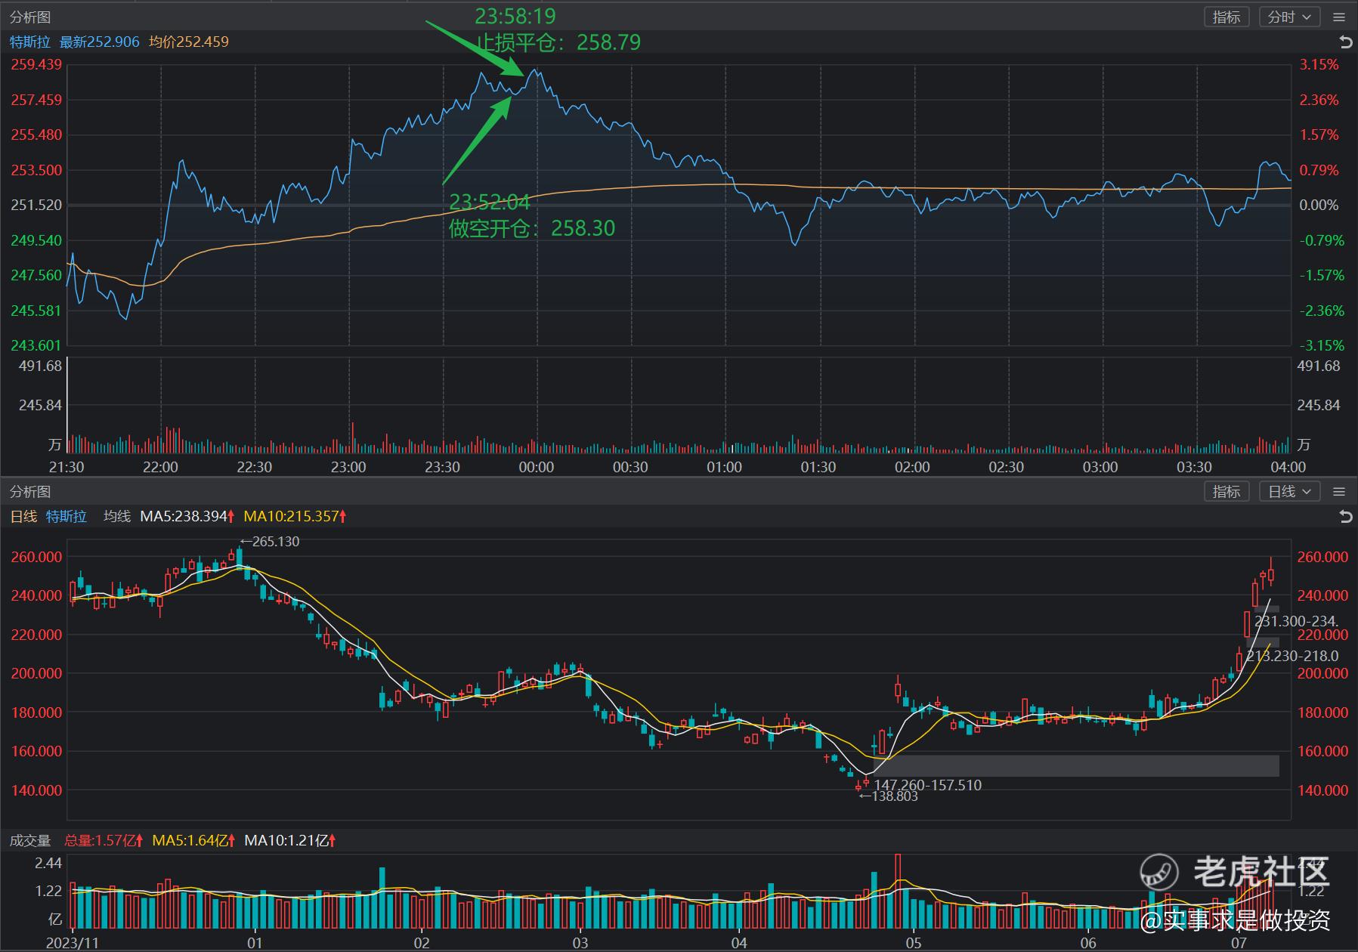
Task: Click 分析图 title of lower panel
Action: pos(30,491)
